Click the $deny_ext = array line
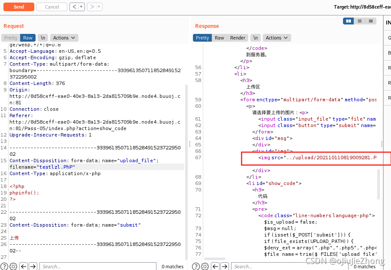This screenshot has width=391, height=270. pyautogui.click(x=320, y=248)
